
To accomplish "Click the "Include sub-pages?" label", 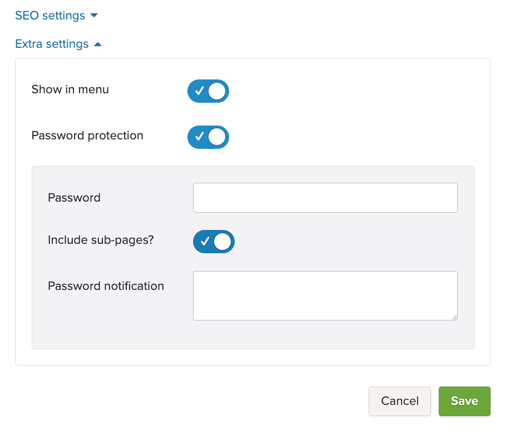I will [101, 240].
